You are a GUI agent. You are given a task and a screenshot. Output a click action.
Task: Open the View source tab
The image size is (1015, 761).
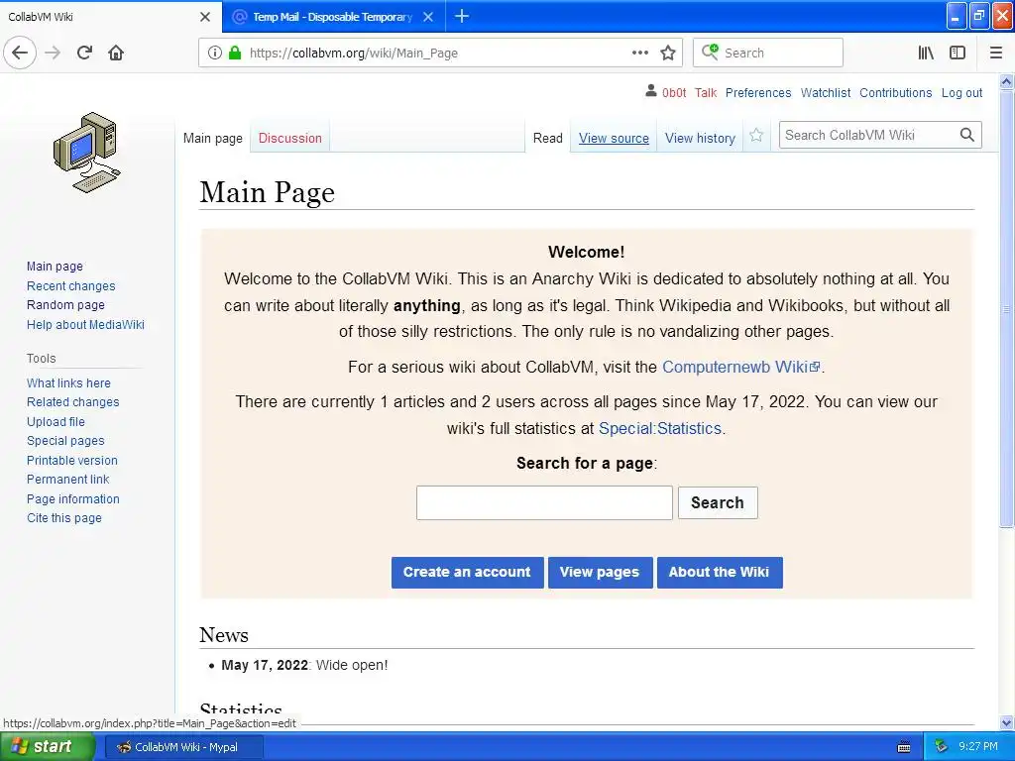point(614,138)
